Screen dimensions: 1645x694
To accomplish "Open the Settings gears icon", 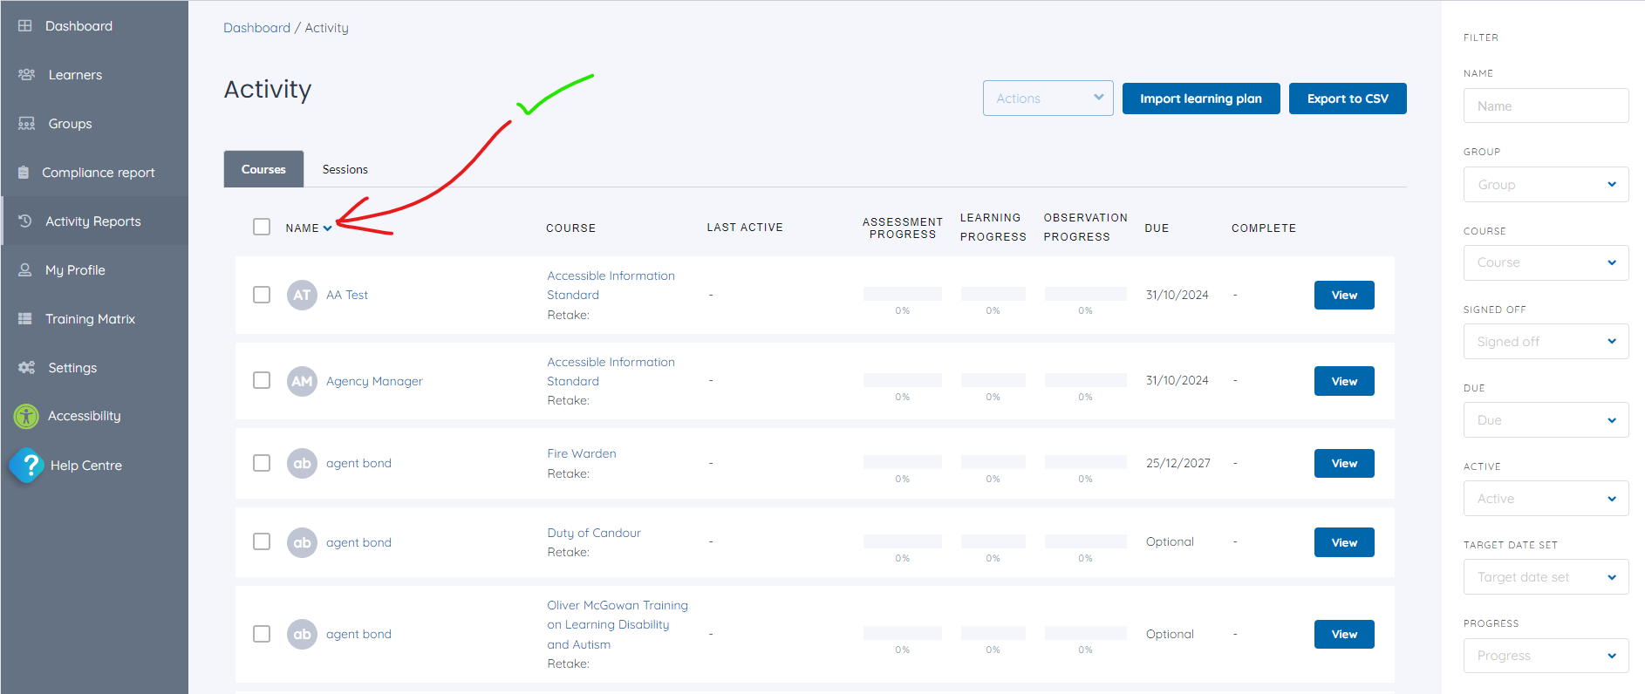I will coord(27,368).
